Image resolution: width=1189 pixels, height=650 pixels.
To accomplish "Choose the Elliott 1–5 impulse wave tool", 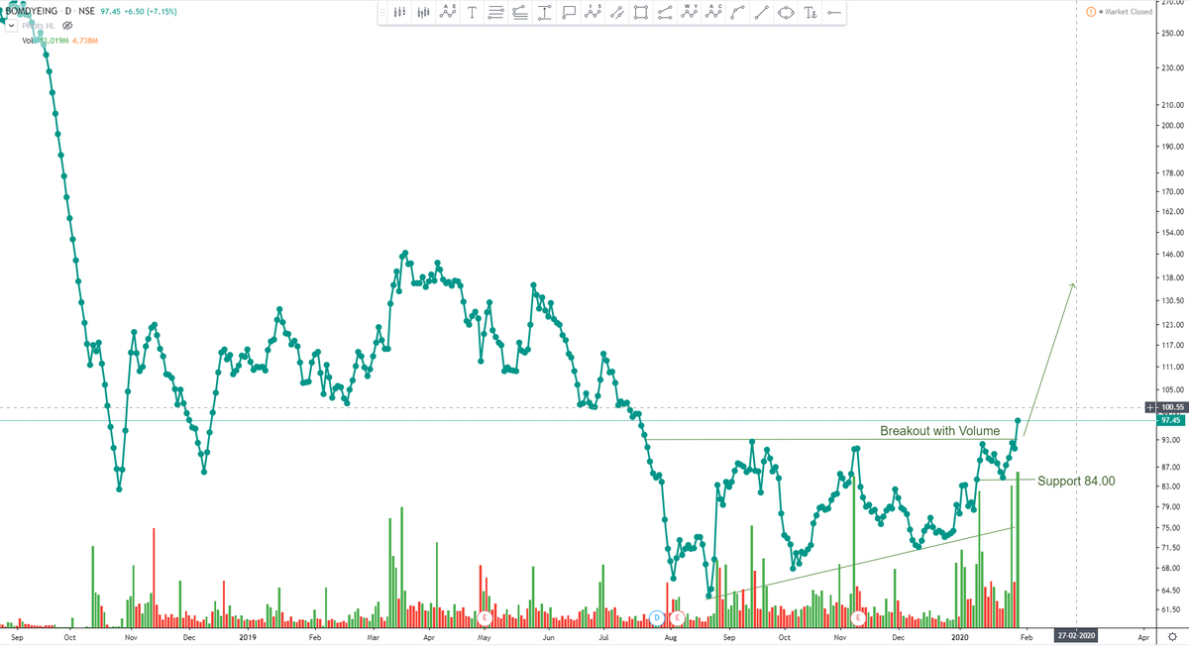I will pyautogui.click(x=593, y=13).
